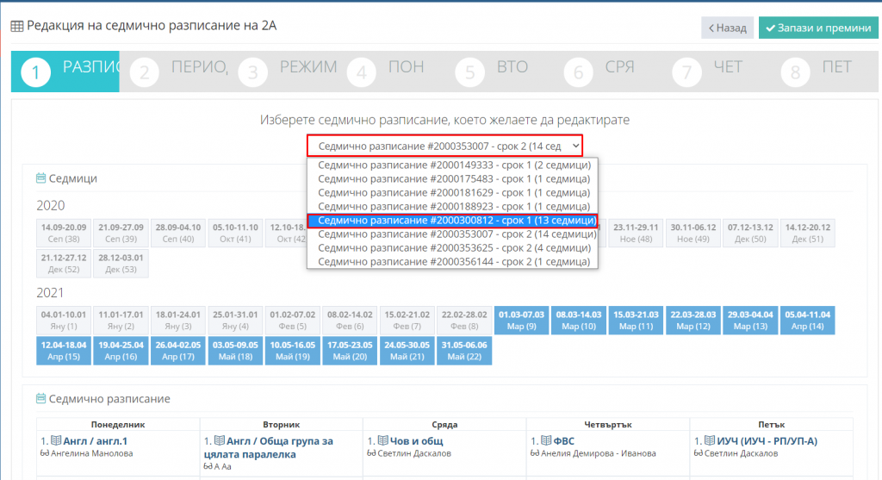The image size is (882, 480).
Task: Click the glasses icon beside Ангелина Манолова
Action: (x=45, y=453)
